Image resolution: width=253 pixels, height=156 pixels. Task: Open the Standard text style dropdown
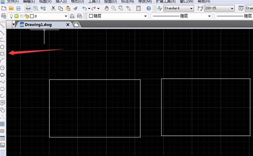(x=178, y=8)
